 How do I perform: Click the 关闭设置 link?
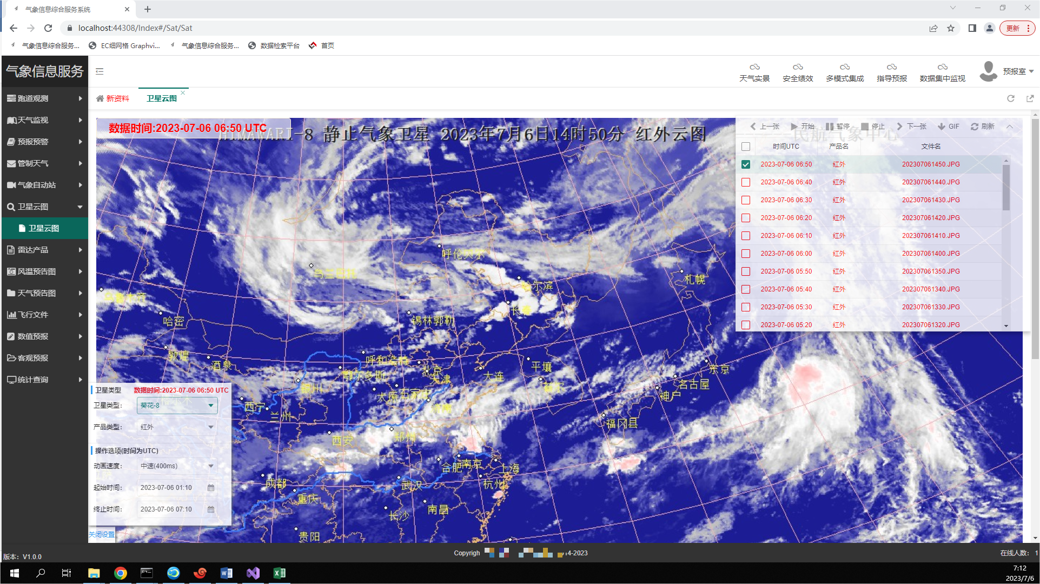click(102, 535)
